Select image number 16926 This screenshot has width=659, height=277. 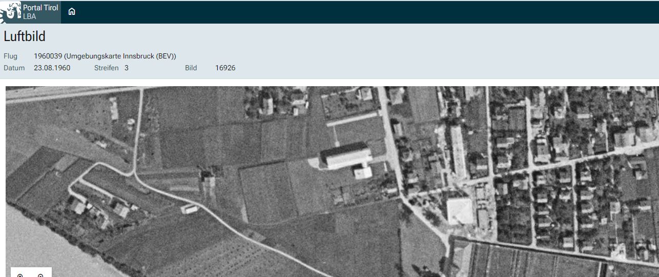click(225, 68)
